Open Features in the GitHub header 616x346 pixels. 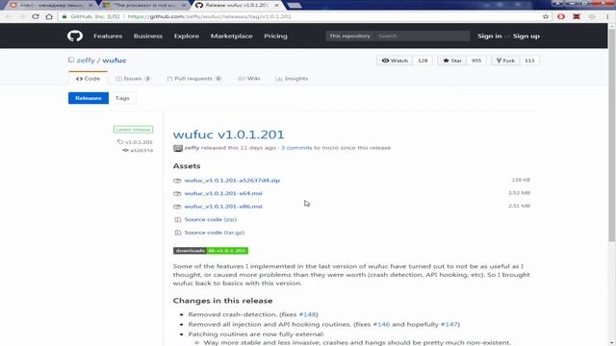(x=108, y=37)
